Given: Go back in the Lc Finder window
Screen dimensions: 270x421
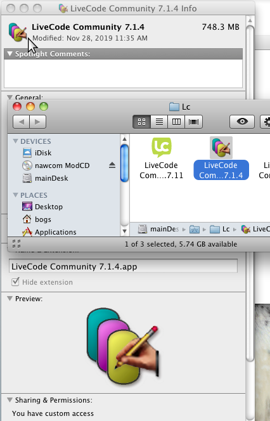Looking at the screenshot, I should pyautogui.click(x=21, y=122).
